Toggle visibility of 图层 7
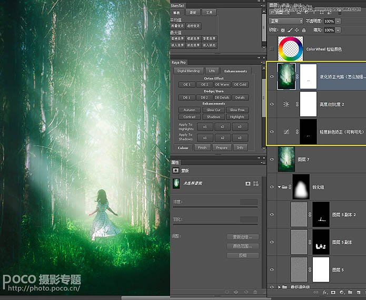This screenshot has width=366, height=300. pos(272,159)
